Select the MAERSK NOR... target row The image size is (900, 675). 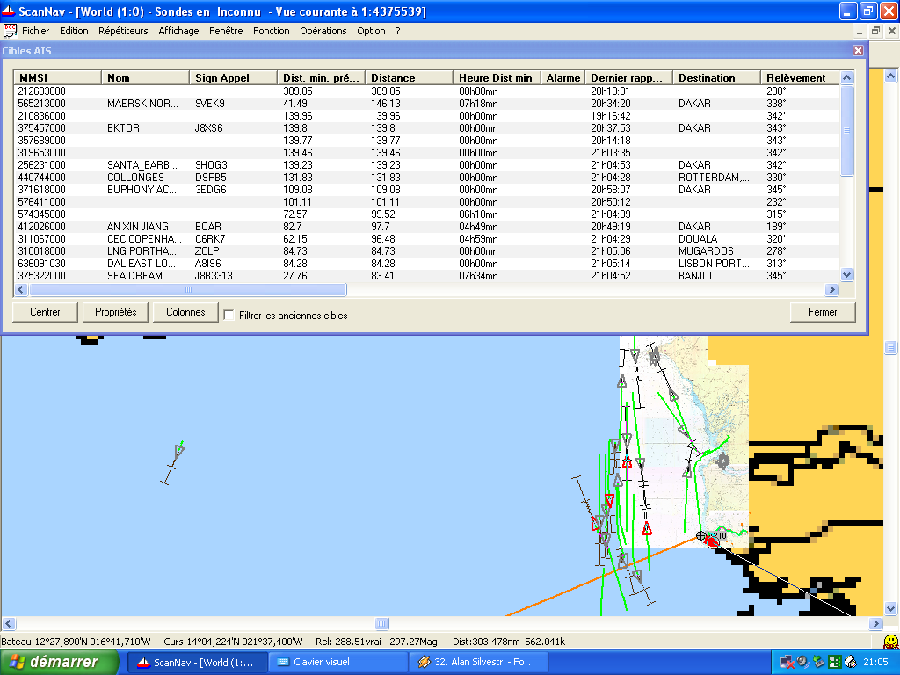click(x=426, y=104)
